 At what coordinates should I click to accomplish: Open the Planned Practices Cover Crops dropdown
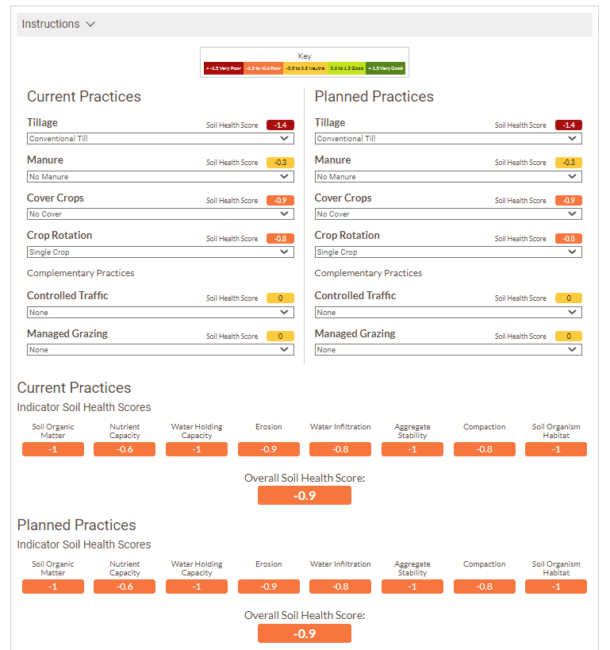pos(448,214)
